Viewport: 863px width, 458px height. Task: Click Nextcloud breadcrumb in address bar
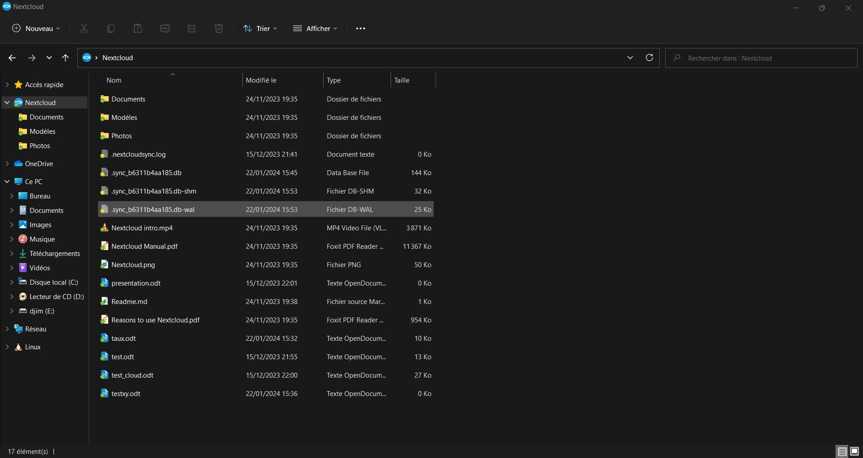click(x=118, y=57)
